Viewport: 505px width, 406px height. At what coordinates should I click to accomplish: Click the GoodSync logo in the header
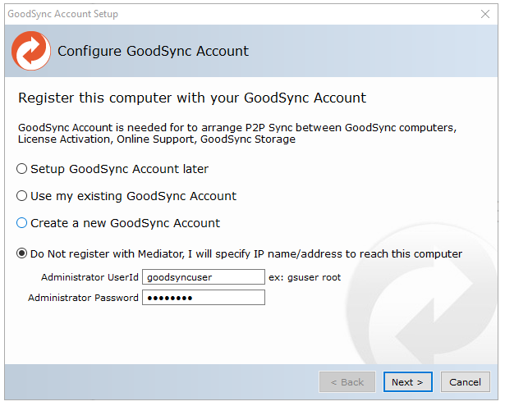30,51
